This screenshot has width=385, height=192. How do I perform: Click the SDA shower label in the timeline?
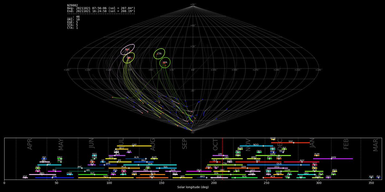coord(150,164)
